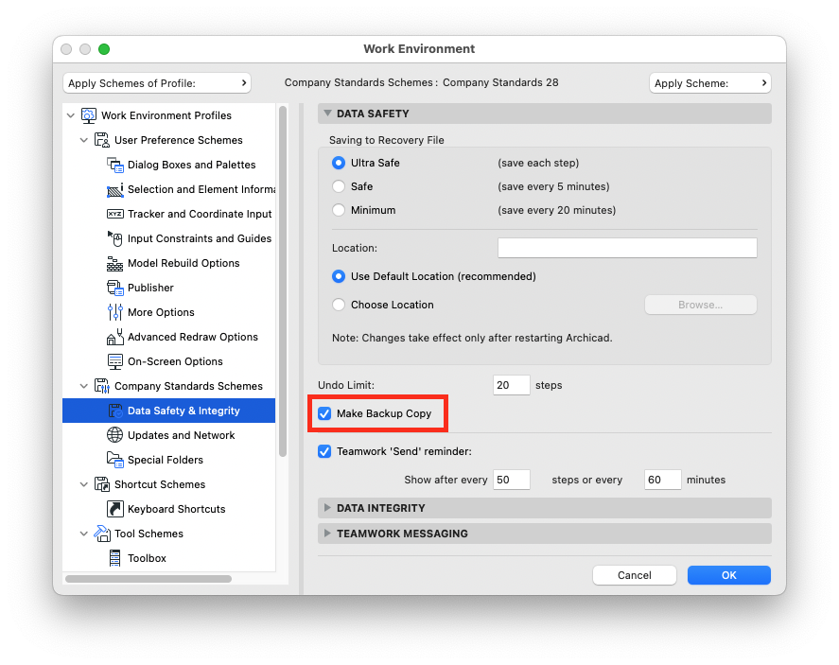Collapse the User Preference Schemes node

pos(84,140)
